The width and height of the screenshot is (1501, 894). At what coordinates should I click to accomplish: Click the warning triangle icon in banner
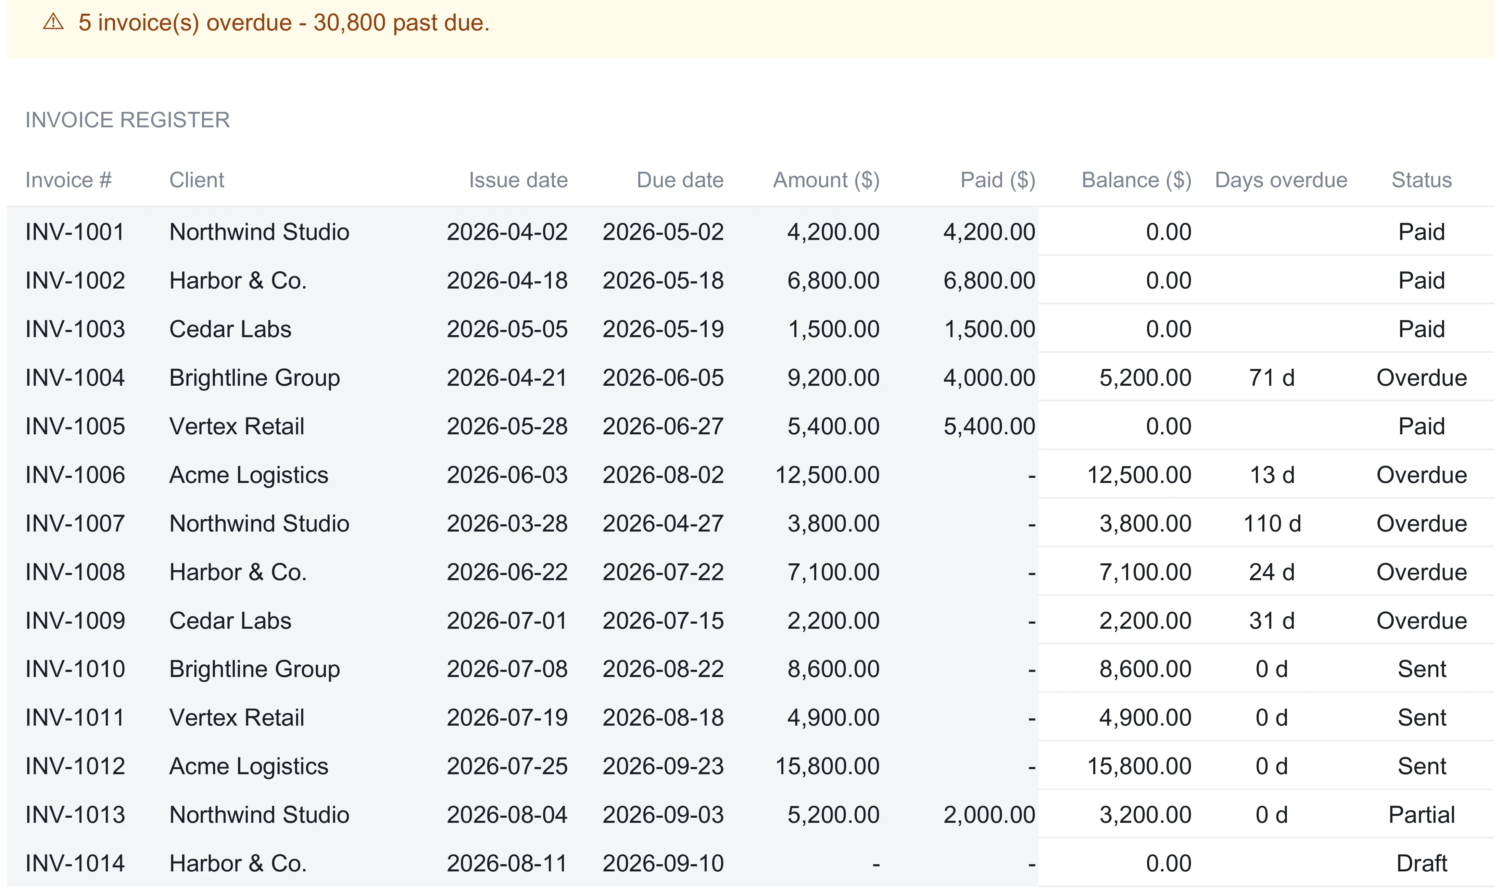point(54,22)
